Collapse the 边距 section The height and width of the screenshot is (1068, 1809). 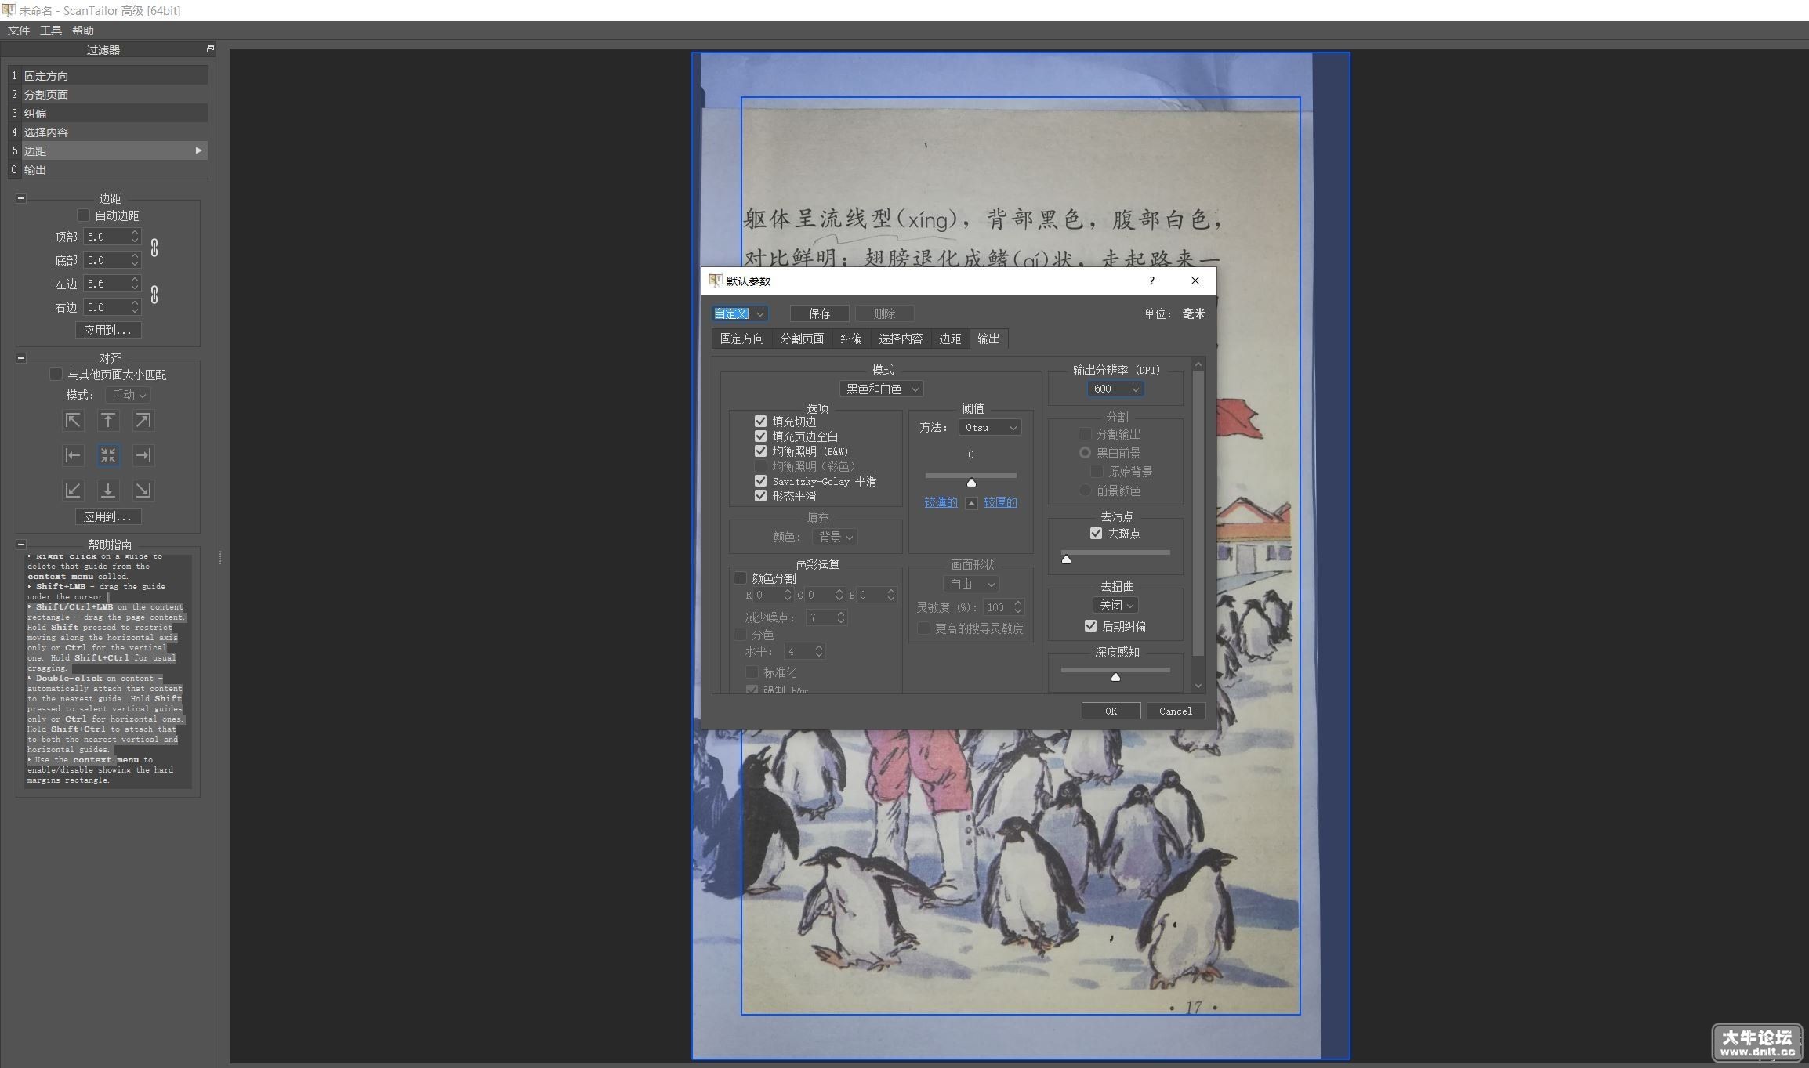tap(21, 198)
